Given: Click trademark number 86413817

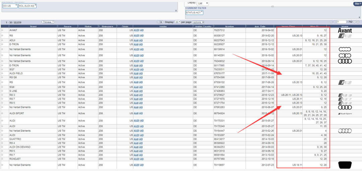Looking at the screenshot, I should [x=219, y=139].
